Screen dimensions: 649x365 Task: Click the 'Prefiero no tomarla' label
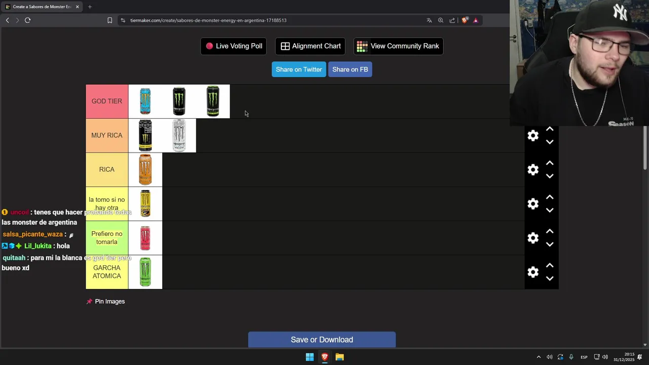point(107,238)
